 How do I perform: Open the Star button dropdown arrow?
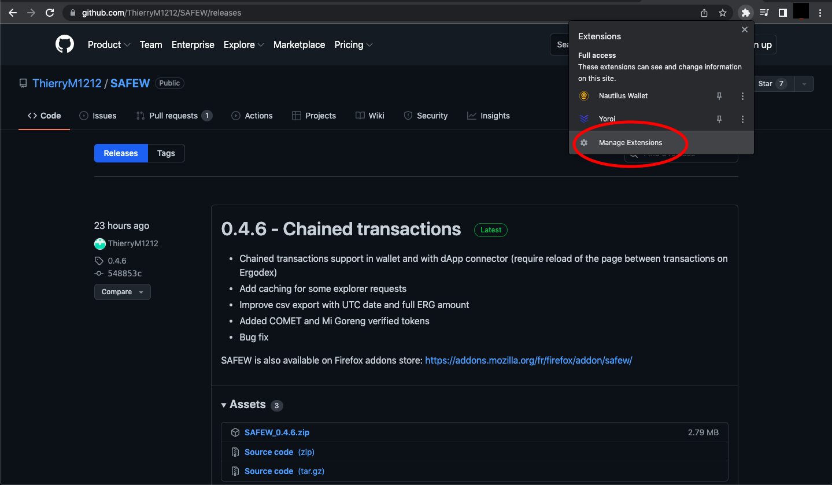804,84
